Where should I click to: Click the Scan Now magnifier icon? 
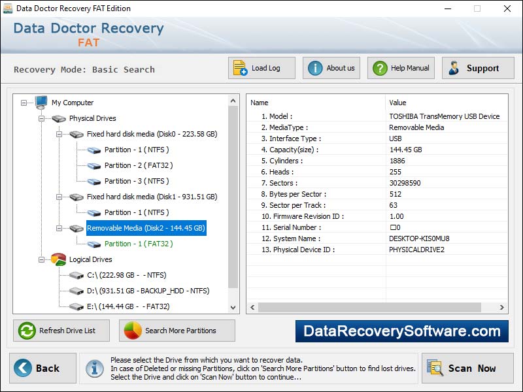(435, 368)
